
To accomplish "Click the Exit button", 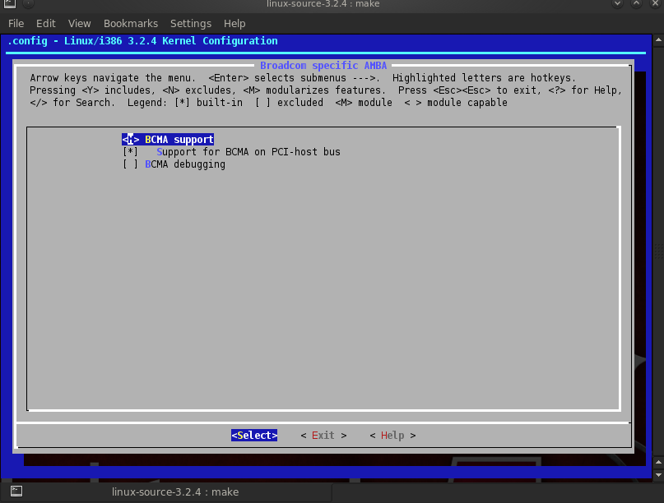I will [323, 436].
